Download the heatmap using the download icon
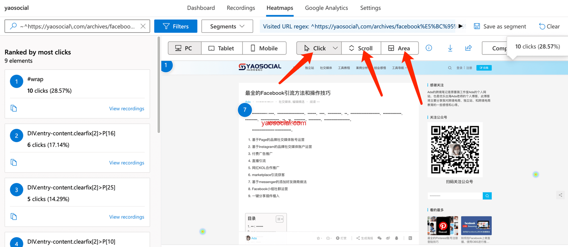Screen dimensions: 568x247 click(450, 48)
